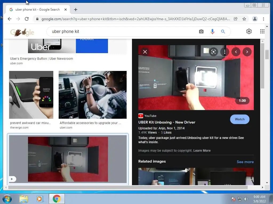Click page vertical scrollbar up arrow
The width and height of the screenshot is (273, 204).
(x=267, y=26)
